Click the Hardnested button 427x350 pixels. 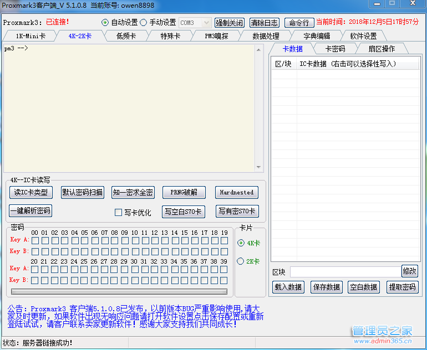click(x=237, y=193)
